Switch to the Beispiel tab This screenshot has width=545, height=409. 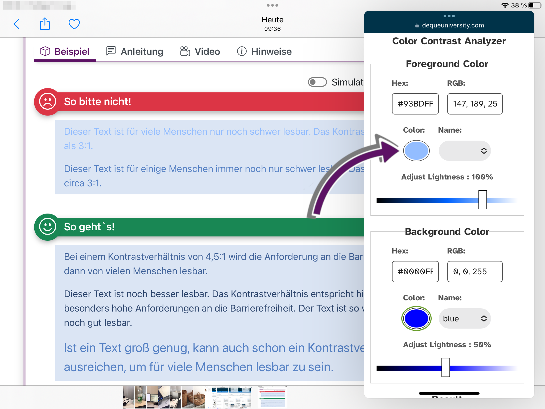tap(65, 51)
